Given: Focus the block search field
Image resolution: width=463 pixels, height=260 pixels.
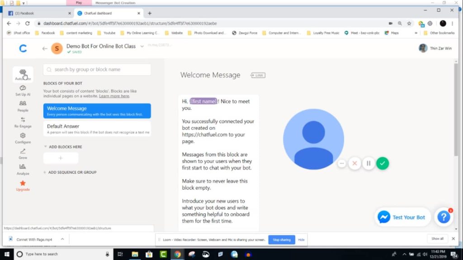Looking at the screenshot, I should pos(97,70).
